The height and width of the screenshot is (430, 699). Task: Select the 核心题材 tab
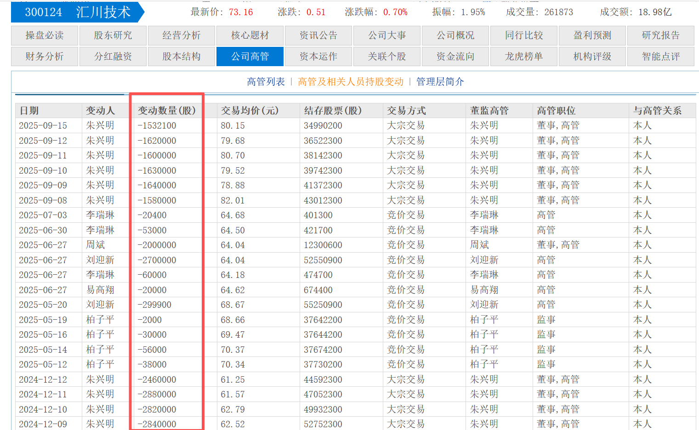pos(250,35)
